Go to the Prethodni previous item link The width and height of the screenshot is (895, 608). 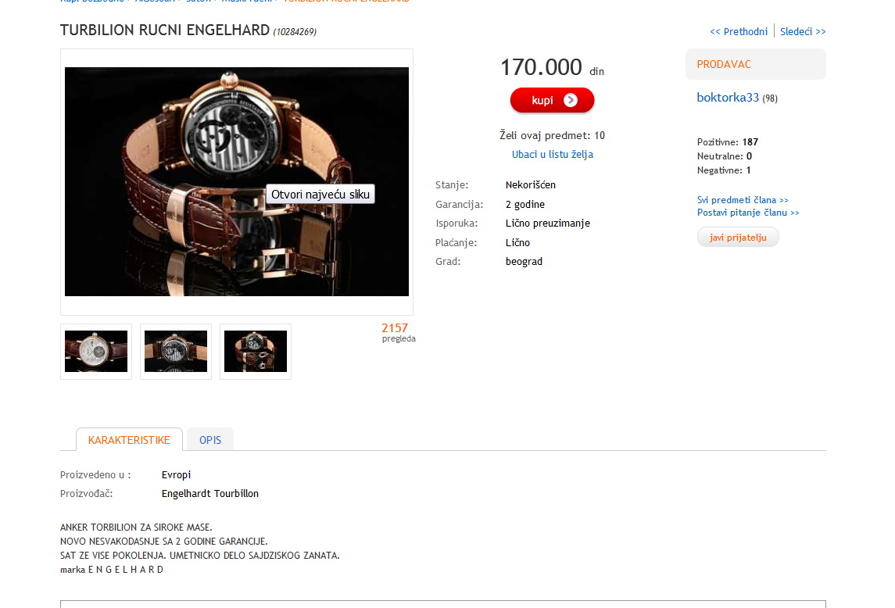tap(739, 31)
